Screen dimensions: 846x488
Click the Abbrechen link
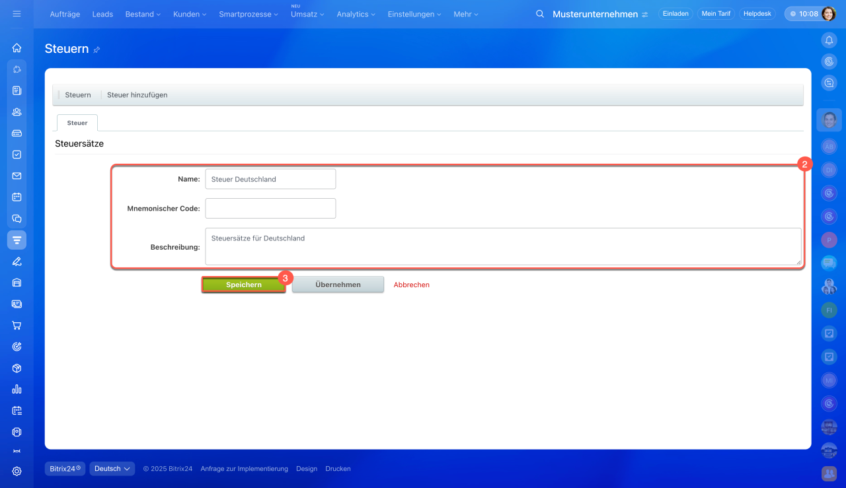[x=411, y=285]
